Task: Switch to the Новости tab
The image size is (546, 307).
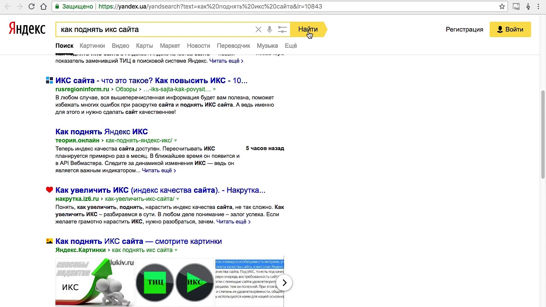Action: click(x=198, y=46)
